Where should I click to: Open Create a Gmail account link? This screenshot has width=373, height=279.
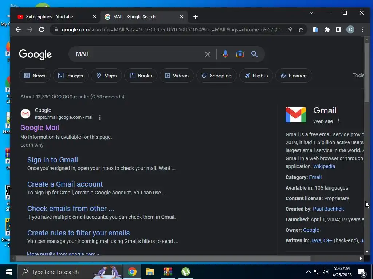point(65,184)
